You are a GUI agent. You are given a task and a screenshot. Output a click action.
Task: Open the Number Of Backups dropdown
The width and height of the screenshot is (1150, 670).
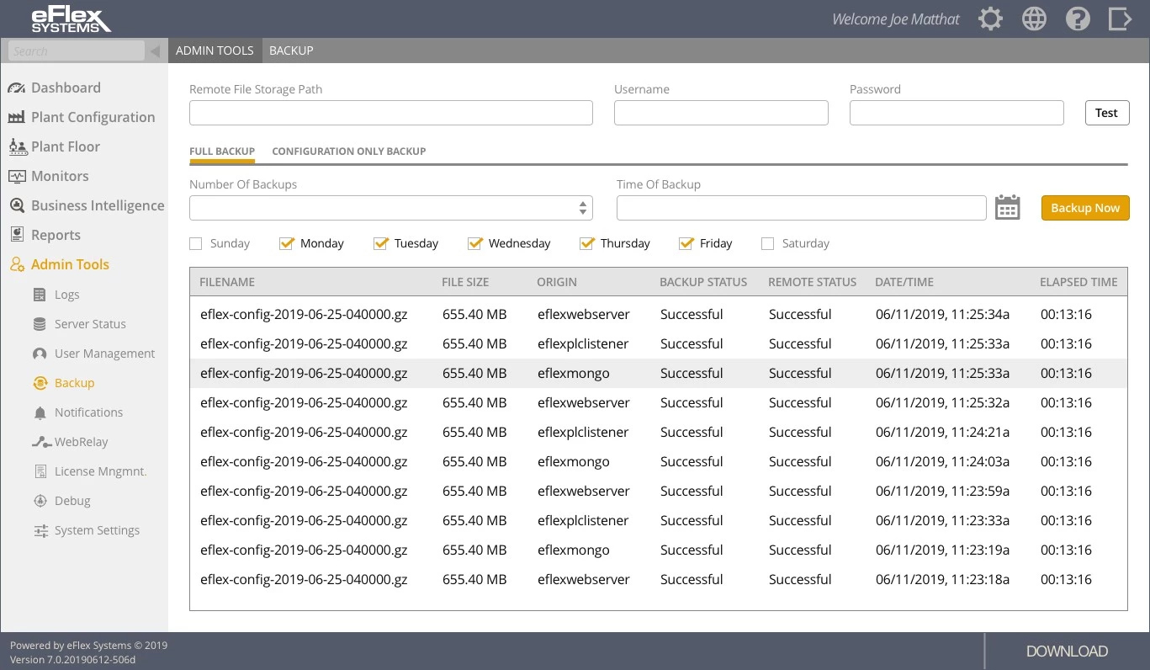(390, 208)
